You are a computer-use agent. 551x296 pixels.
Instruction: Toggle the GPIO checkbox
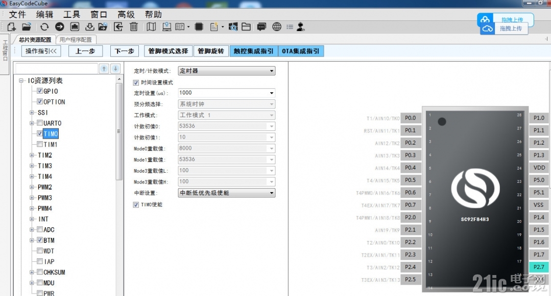click(x=40, y=91)
